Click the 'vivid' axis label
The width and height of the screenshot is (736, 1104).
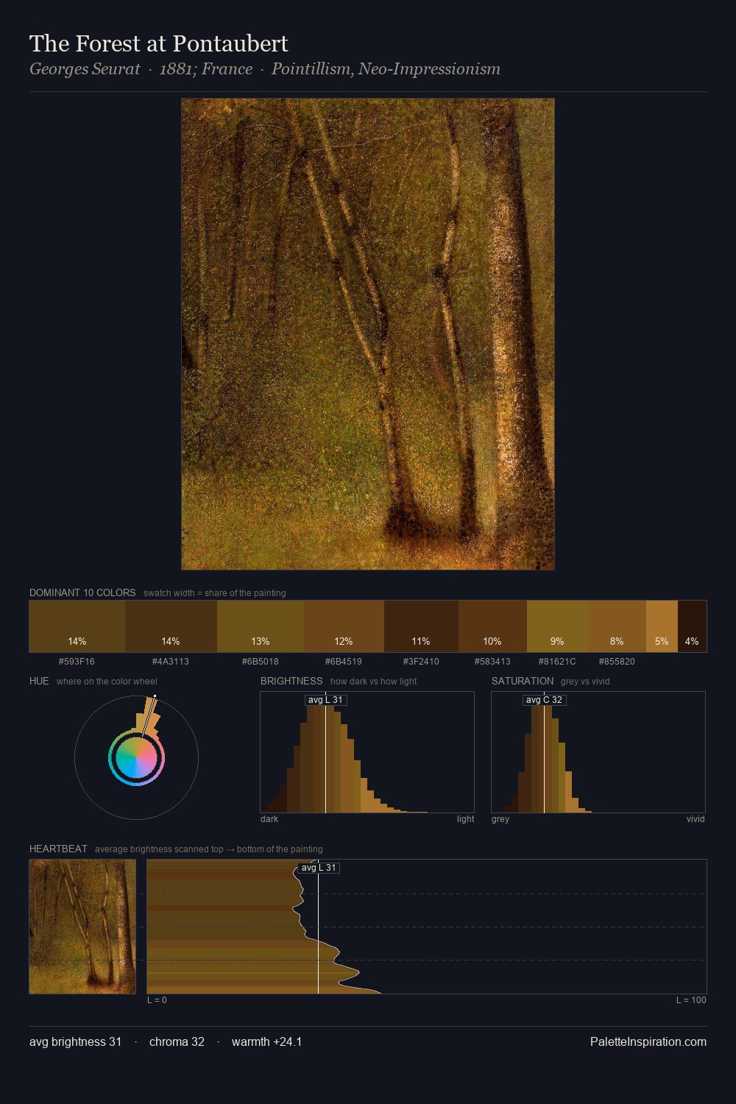point(696,819)
